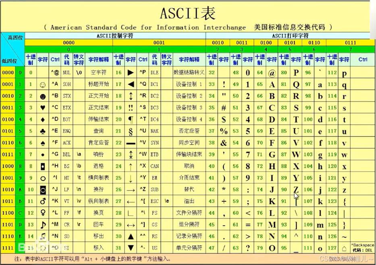Click the '低四位' corner label
Screen dimensions: 376x265
tap(9, 61)
